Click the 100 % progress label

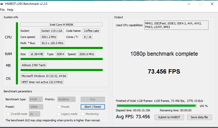pyautogui.click(x=204, y=106)
